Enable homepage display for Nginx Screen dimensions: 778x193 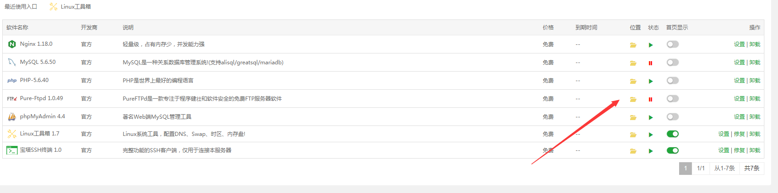pyautogui.click(x=672, y=44)
